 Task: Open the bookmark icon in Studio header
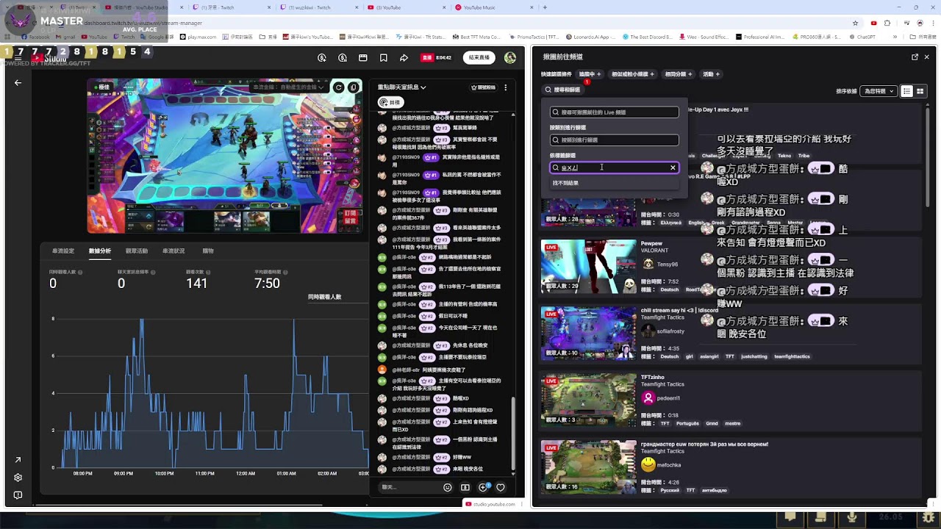383,58
